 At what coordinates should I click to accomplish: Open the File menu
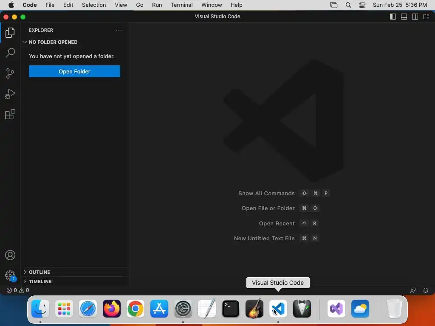(50, 5)
